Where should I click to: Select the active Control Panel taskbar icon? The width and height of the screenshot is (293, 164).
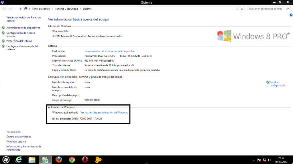click(45, 160)
